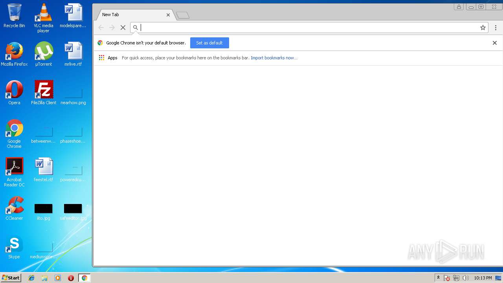The height and width of the screenshot is (283, 503).
Task: Click the Chrome forward arrow
Action: (112, 28)
